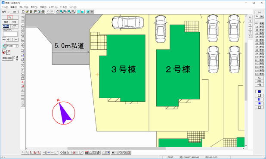Save drawing with the floppy disk icon
Viewport: 266px width, 159px height.
point(31,12)
